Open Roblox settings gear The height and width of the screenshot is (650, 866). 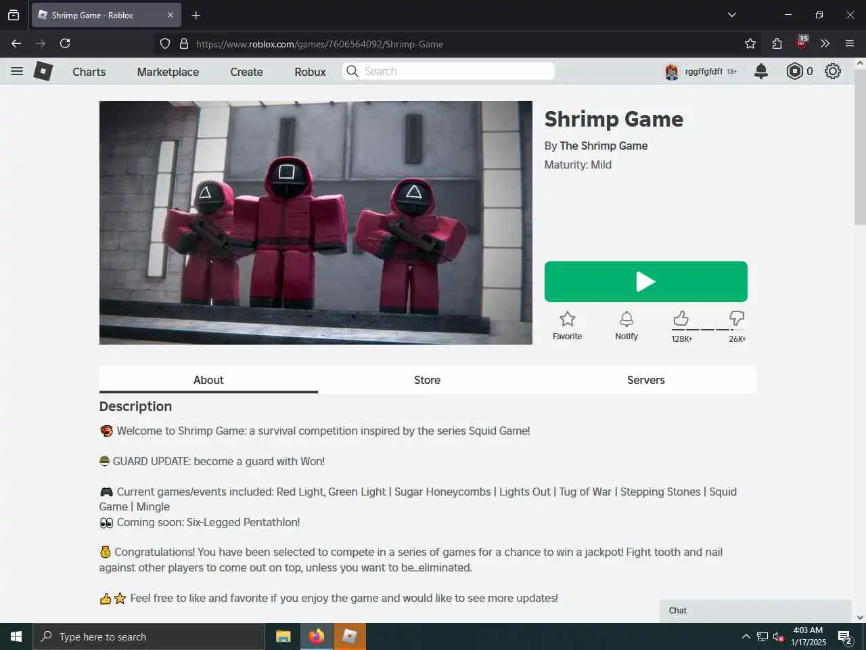point(833,71)
